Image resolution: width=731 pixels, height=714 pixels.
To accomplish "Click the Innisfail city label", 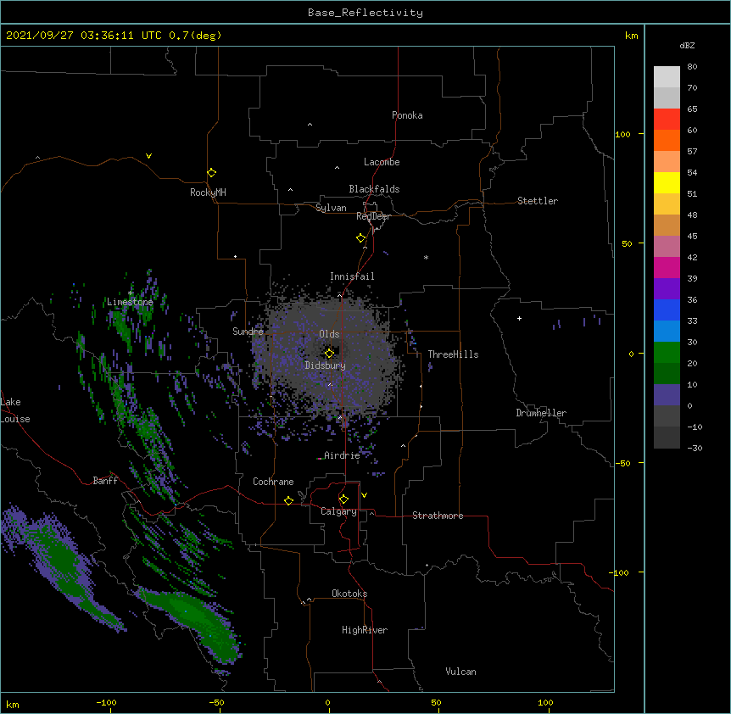I will (x=352, y=276).
